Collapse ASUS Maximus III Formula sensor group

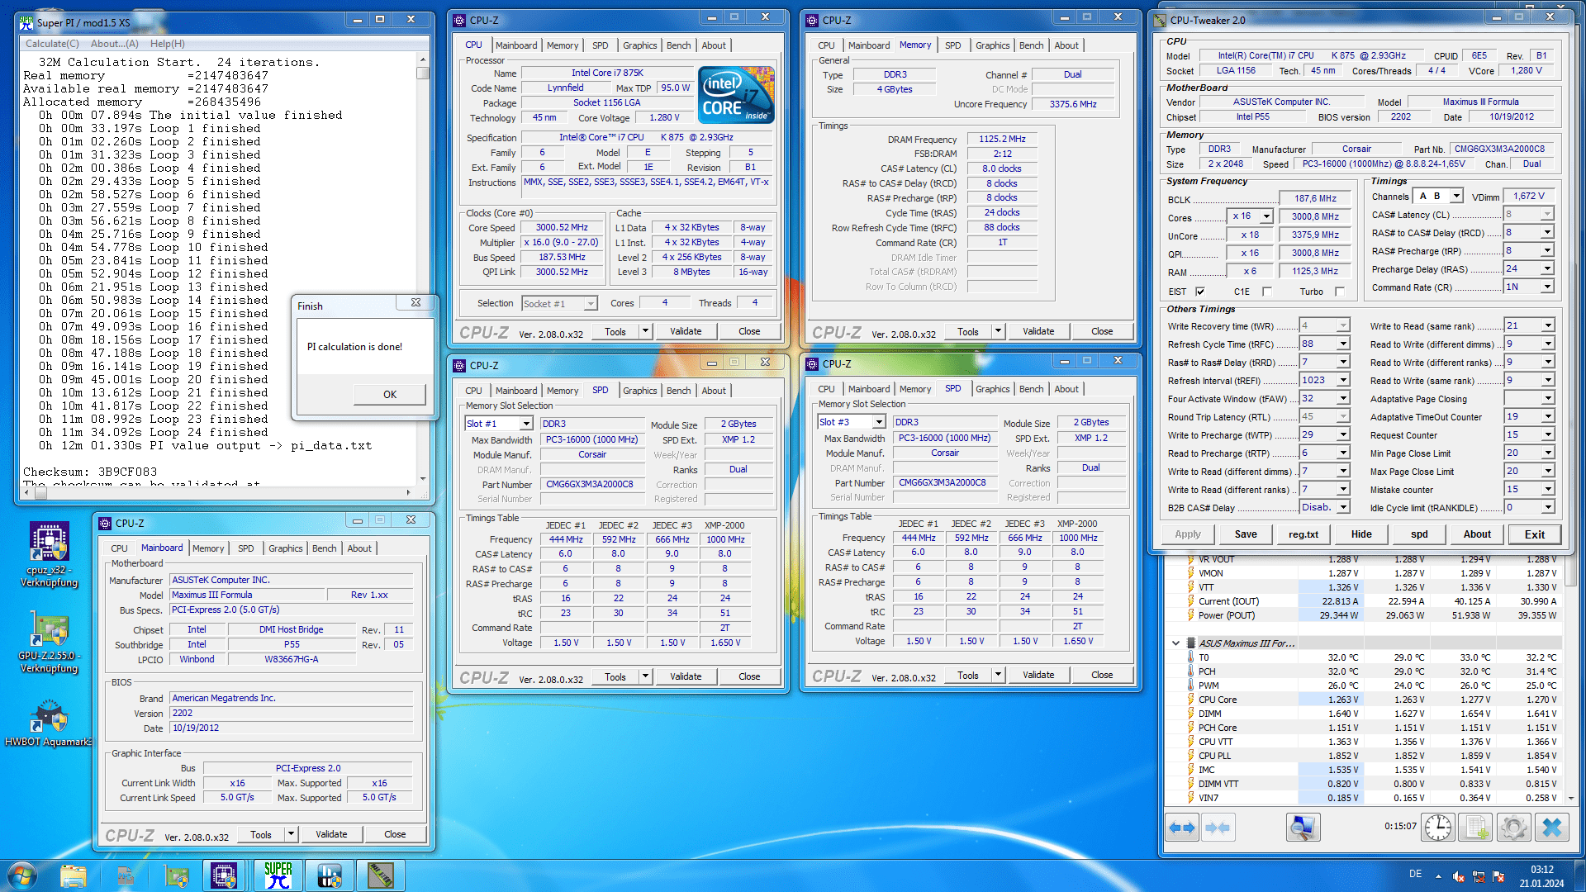(x=1175, y=643)
